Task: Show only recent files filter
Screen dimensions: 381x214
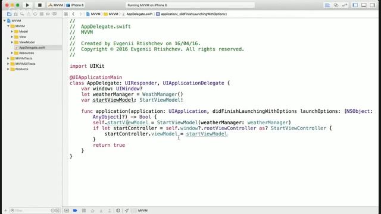Action: [x=53, y=210]
